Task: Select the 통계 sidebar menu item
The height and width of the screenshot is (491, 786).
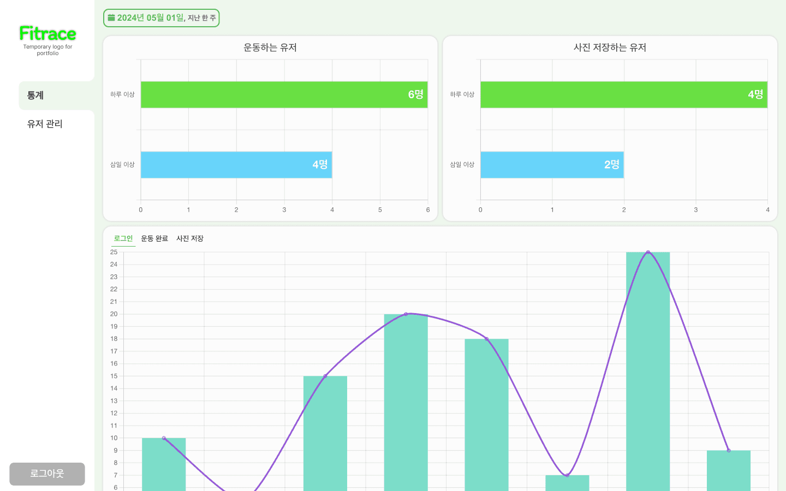Action: pyautogui.click(x=35, y=95)
